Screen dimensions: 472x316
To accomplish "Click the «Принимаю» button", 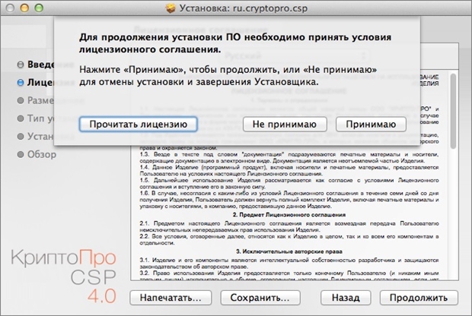I will coord(371,125).
